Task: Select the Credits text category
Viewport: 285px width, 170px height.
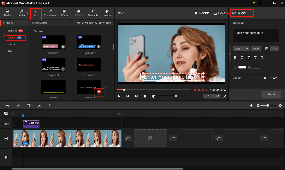Action: coord(11,45)
